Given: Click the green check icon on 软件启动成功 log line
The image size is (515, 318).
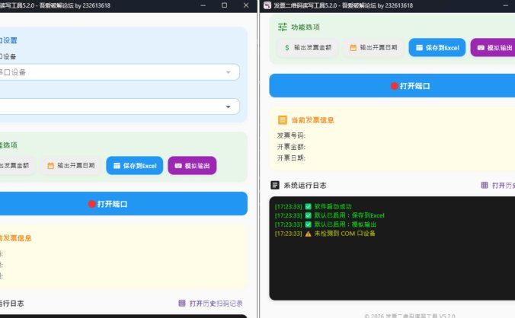Looking at the screenshot, I should 308,206.
